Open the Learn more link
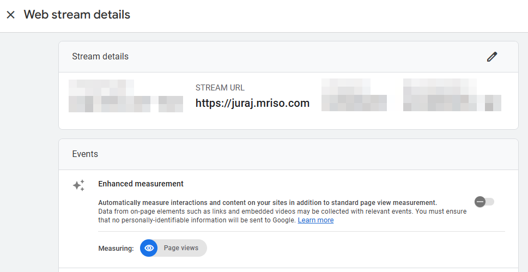Viewport: 528px width, 272px height. pos(315,220)
